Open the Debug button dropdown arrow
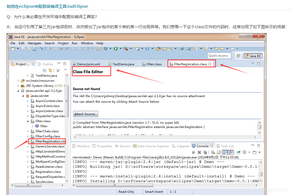The width and height of the screenshot is (291, 195). tap(110, 48)
